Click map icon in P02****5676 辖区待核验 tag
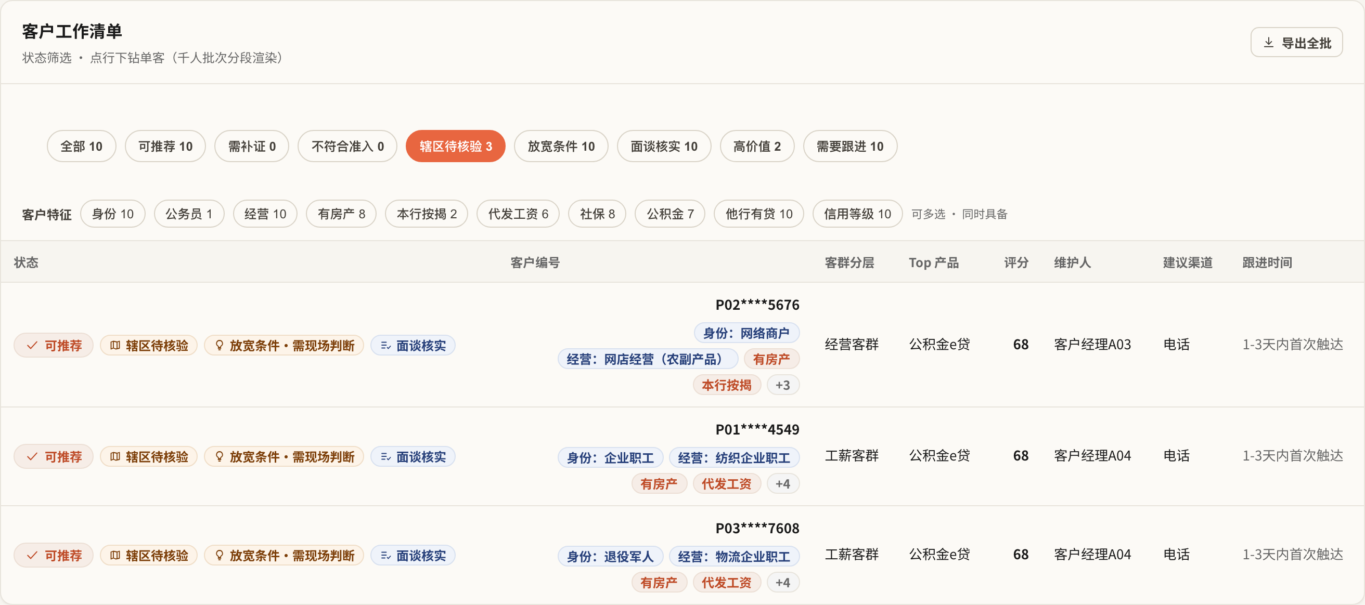Screen dimensions: 1365x605 (x=115, y=345)
